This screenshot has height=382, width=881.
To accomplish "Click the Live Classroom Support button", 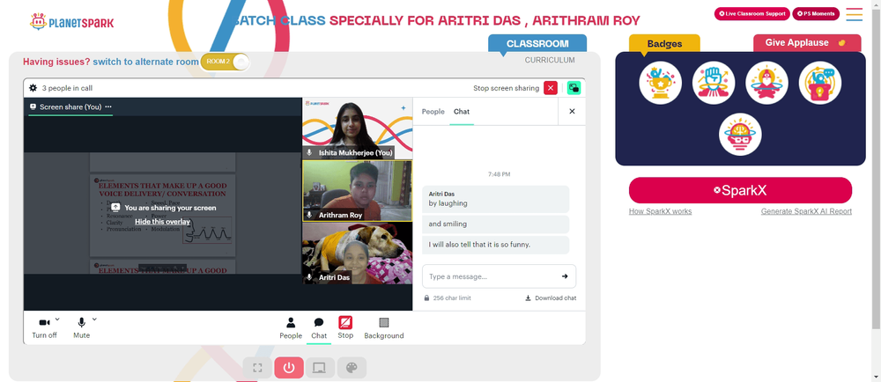I will 751,13.
